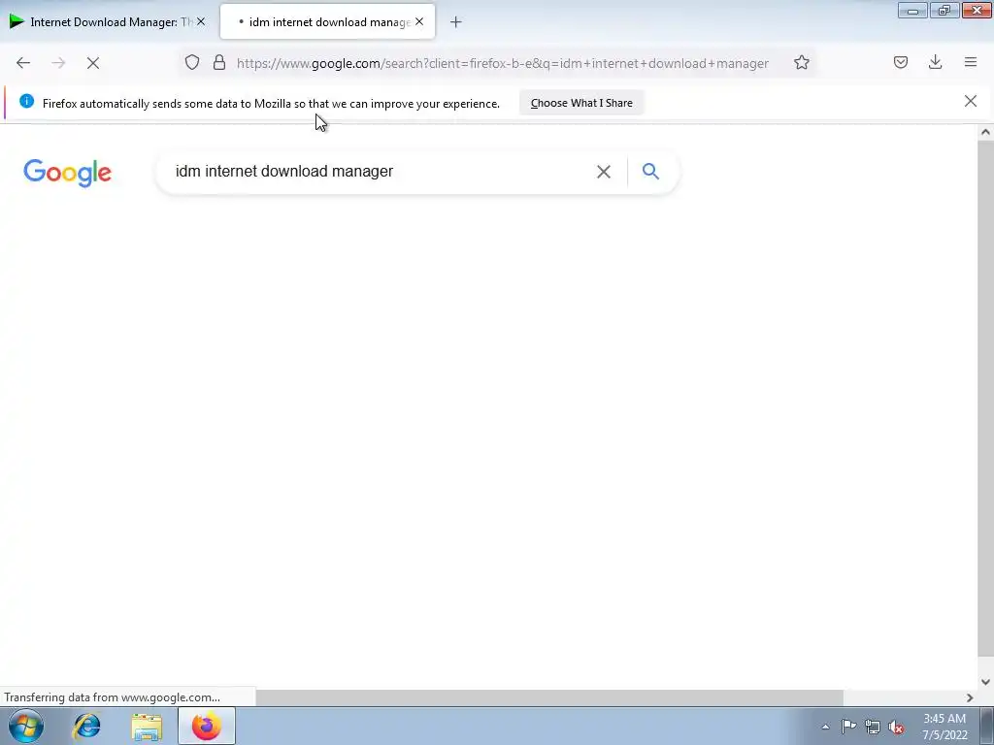
Task: Click the muted volume tray icon
Action: 896,727
